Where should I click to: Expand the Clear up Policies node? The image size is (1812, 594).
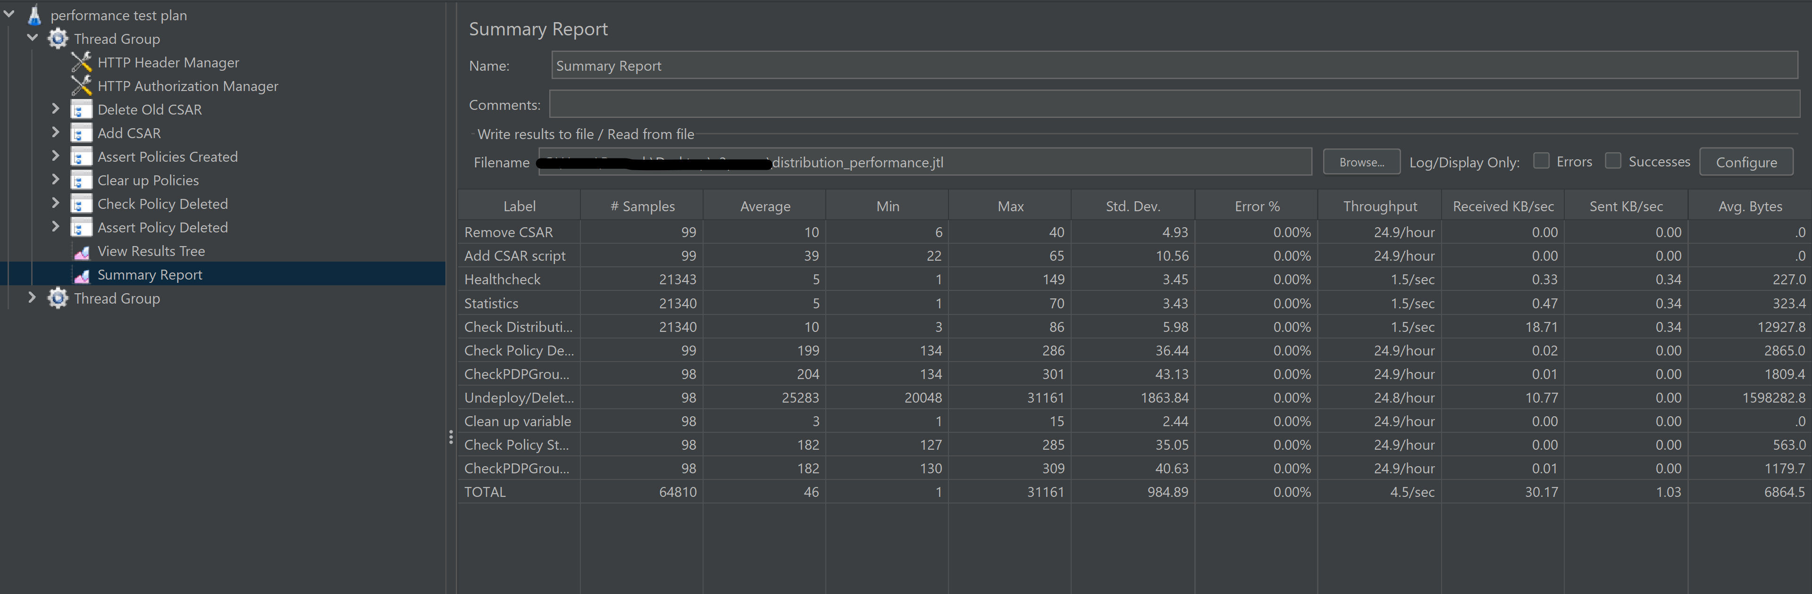[56, 179]
